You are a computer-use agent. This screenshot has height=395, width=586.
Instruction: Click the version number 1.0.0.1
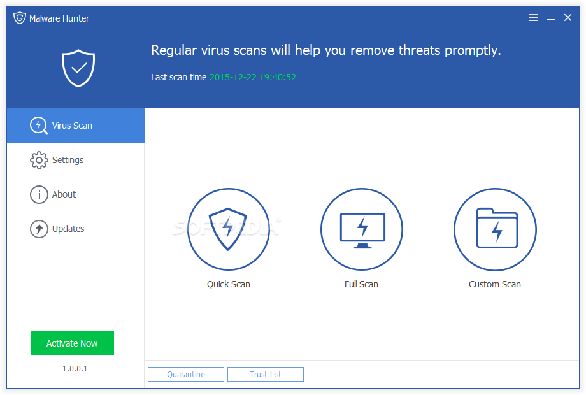[x=75, y=369]
